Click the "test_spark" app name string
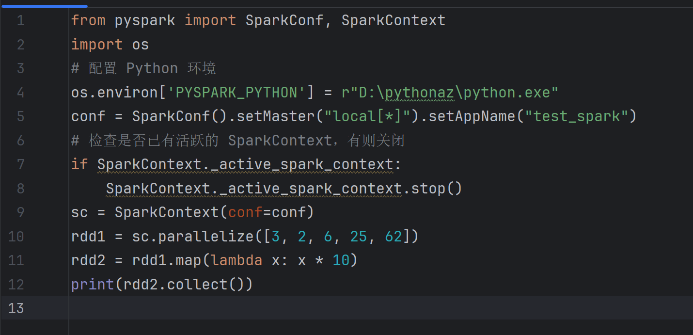Viewport: 693px width, 335px height. coord(577,116)
